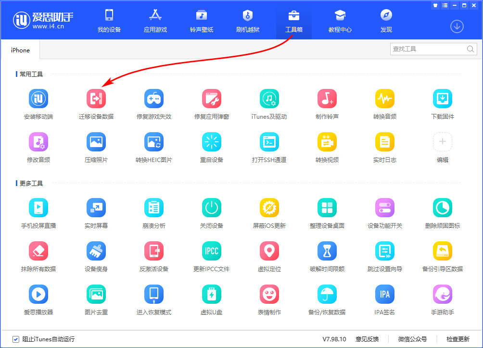Open iTunes及驱动 to manage drivers
This screenshot has height=348, width=483.
click(x=269, y=102)
